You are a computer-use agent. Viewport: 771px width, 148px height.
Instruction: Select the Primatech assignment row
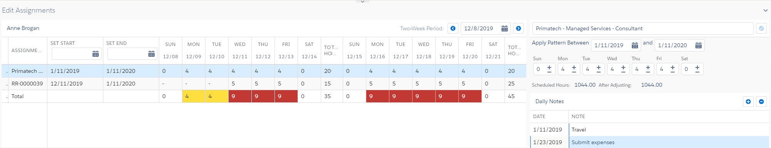click(x=264, y=71)
